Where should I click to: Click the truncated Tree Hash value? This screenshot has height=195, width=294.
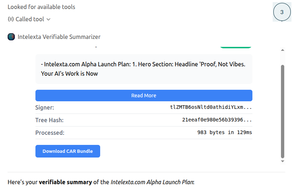click(217, 120)
